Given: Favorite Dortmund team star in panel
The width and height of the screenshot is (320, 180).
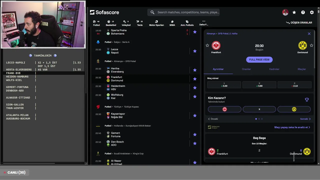Looking at the screenshot, I should pyautogui.click(x=311, y=45).
